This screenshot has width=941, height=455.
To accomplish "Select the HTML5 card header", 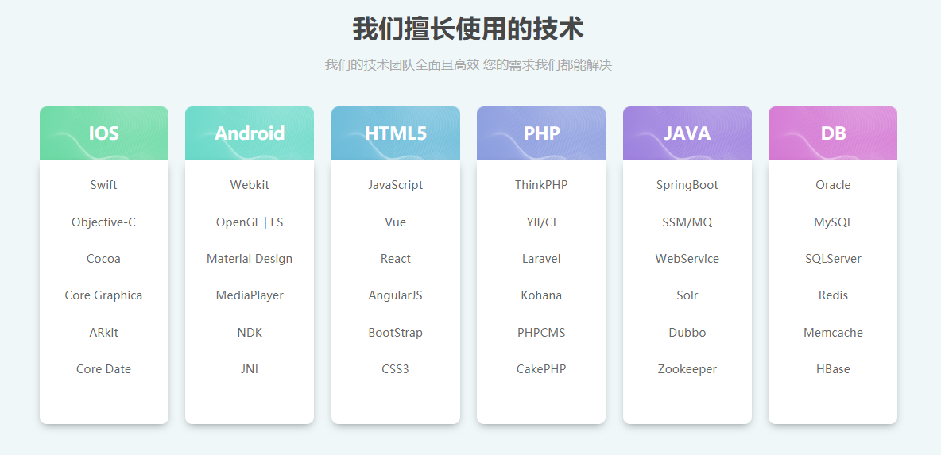I will coord(396,133).
